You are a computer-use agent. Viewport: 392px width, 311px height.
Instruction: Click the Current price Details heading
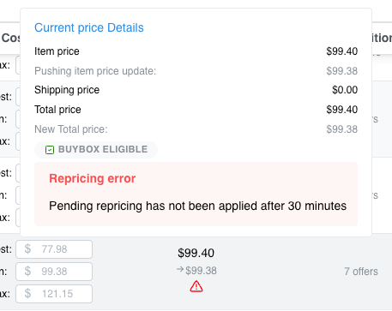pyautogui.click(x=89, y=27)
